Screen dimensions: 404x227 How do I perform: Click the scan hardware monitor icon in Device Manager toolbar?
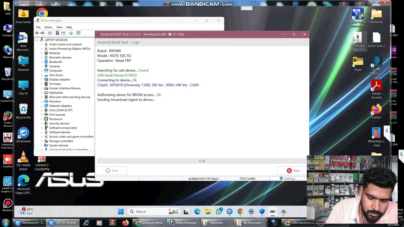(x=78, y=33)
